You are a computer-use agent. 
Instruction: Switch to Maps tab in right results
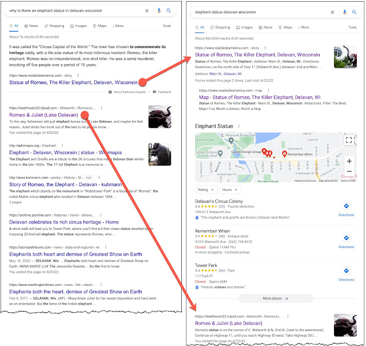click(x=285, y=27)
